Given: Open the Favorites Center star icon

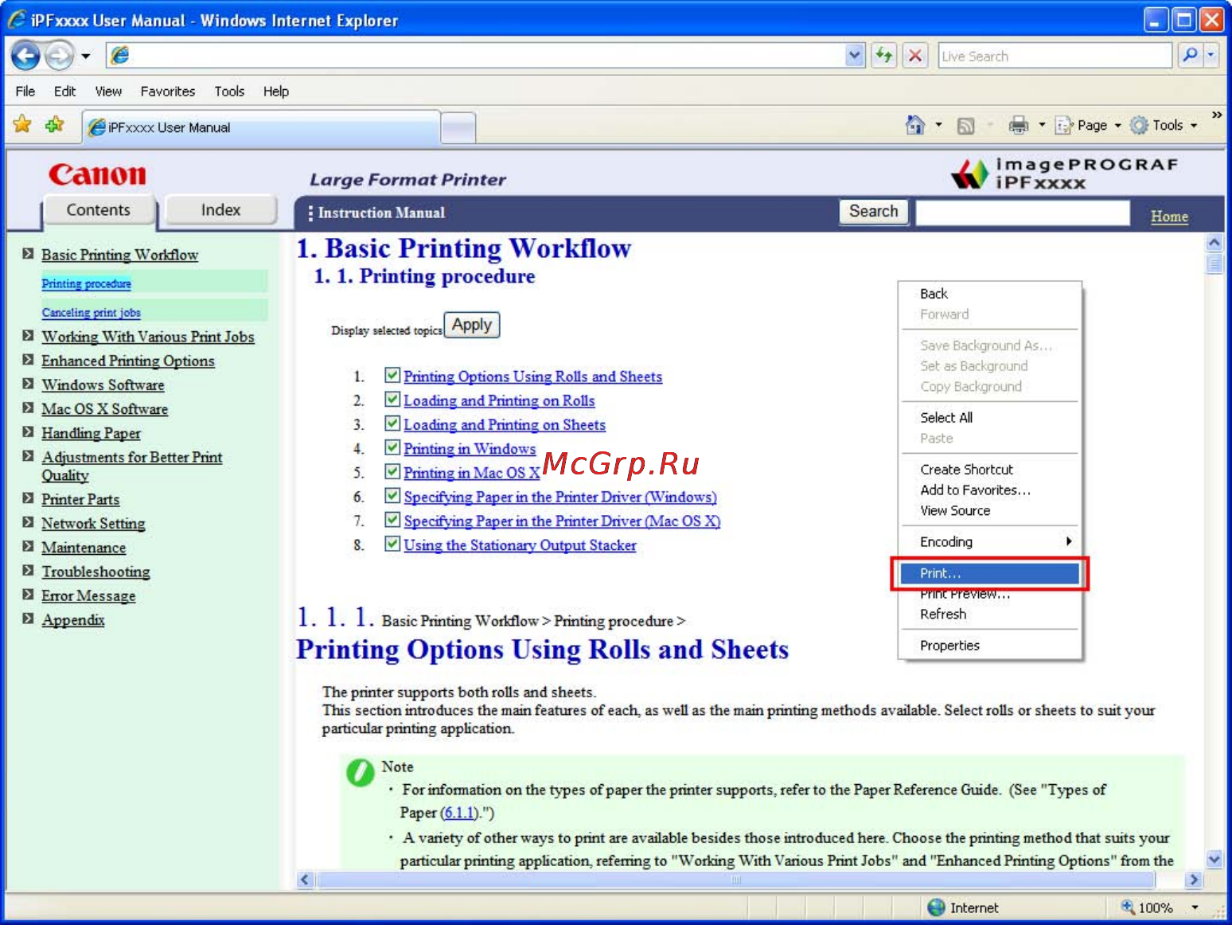Looking at the screenshot, I should point(22,124).
